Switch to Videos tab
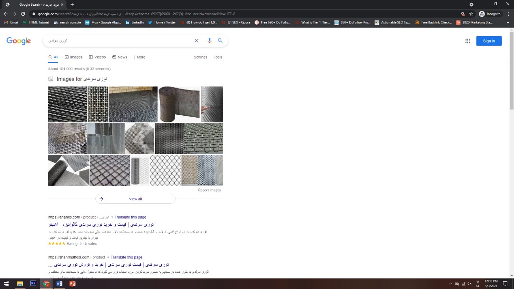This screenshot has height=289, width=514. pos(97,57)
